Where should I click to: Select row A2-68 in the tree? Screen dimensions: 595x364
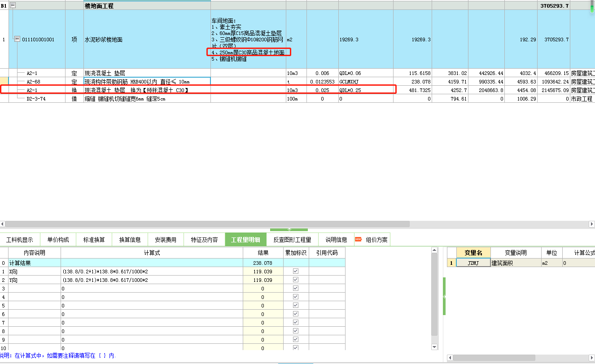[x=34, y=82]
